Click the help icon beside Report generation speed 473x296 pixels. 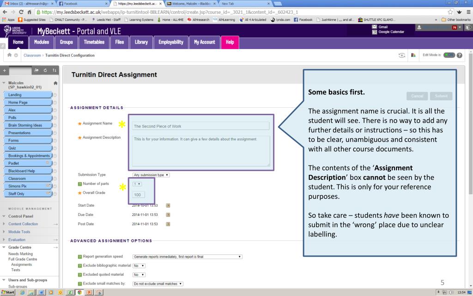coord(80,257)
